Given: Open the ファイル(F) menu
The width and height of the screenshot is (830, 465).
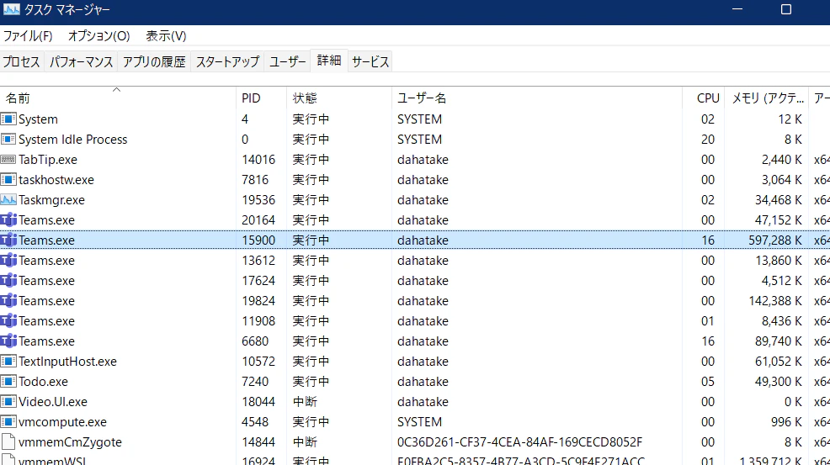Looking at the screenshot, I should (x=28, y=36).
